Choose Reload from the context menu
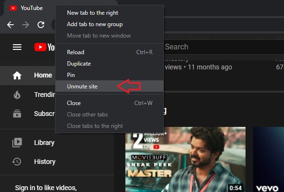Image resolution: width=284 pixels, height=192 pixels. click(109, 52)
